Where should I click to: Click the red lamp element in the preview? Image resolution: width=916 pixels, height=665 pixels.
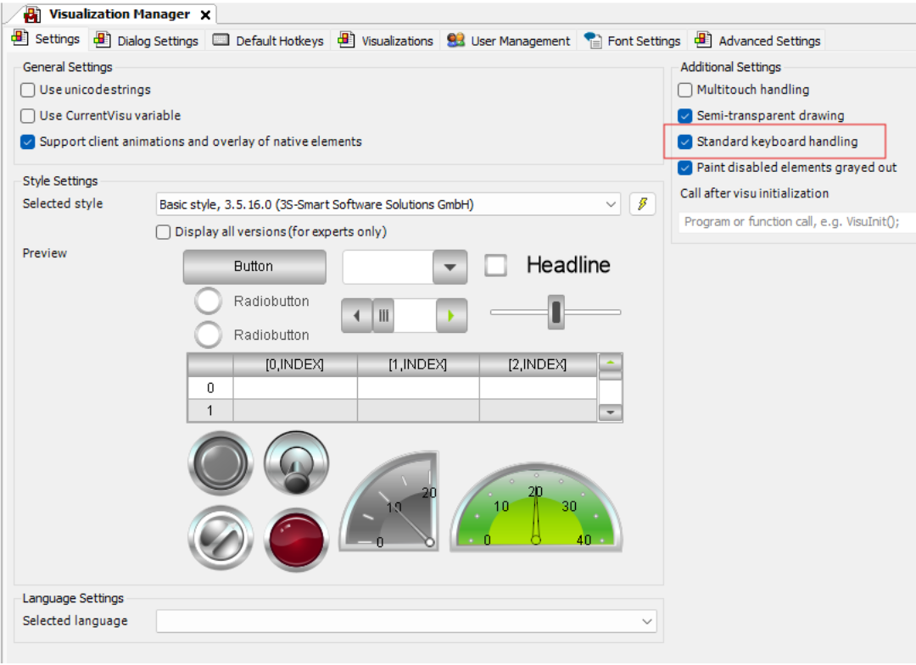click(x=299, y=540)
